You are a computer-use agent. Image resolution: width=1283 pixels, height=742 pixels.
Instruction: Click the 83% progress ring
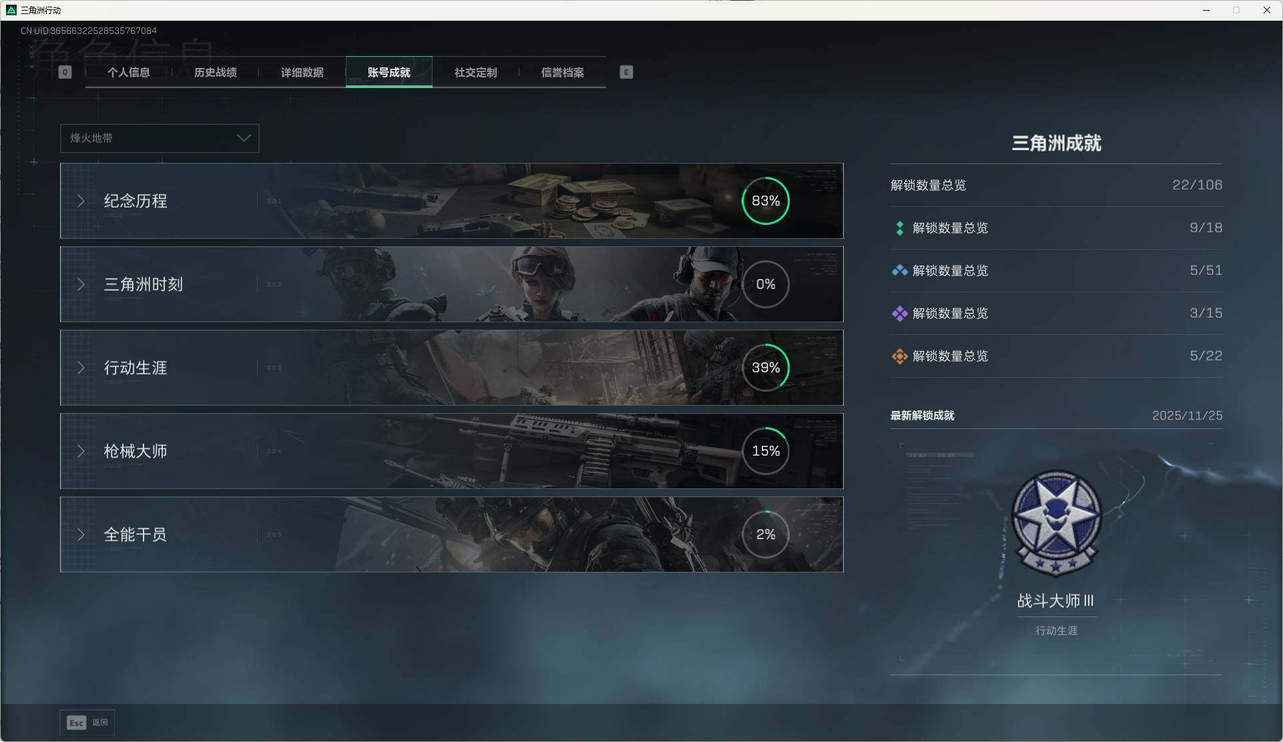[765, 201]
